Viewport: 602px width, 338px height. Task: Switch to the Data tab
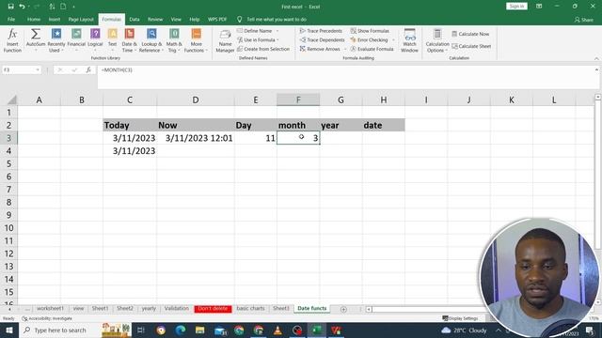pos(135,19)
